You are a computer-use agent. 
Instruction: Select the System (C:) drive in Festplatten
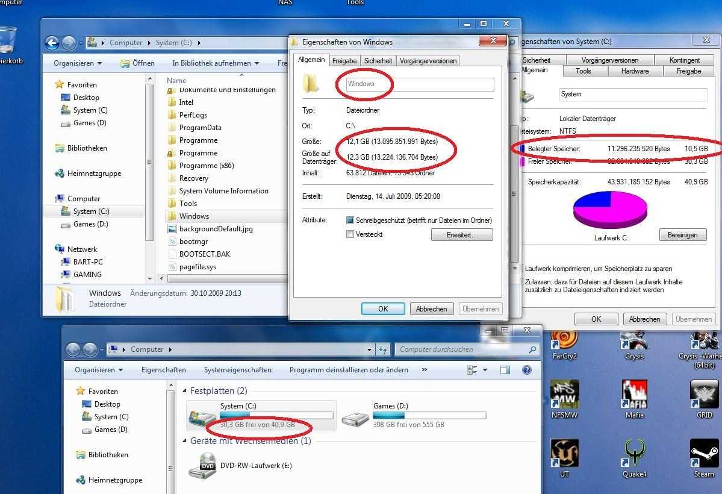tap(261, 415)
